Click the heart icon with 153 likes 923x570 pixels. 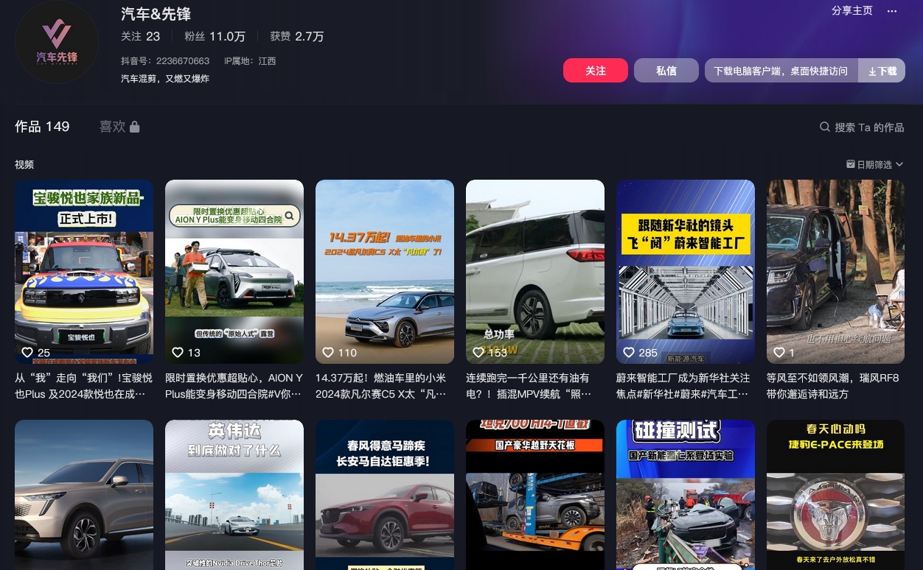(478, 353)
